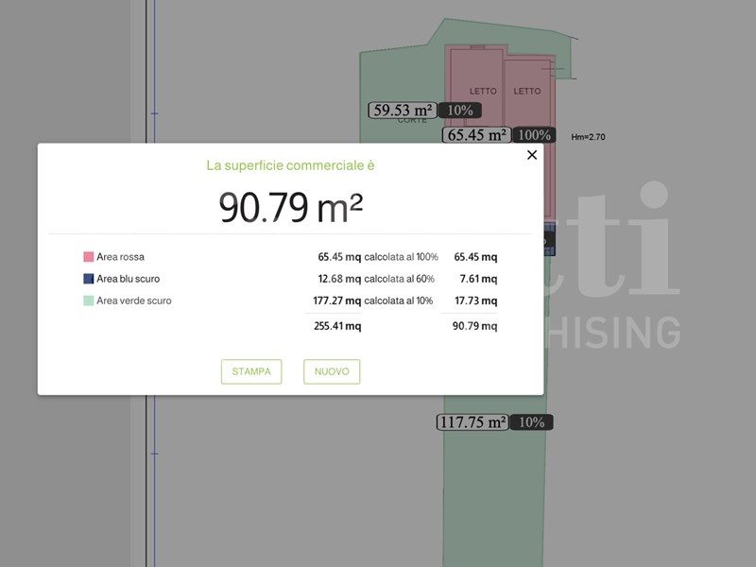The image size is (756, 567).
Task: Select the red Area rossa swatch
Action: pyautogui.click(x=89, y=257)
